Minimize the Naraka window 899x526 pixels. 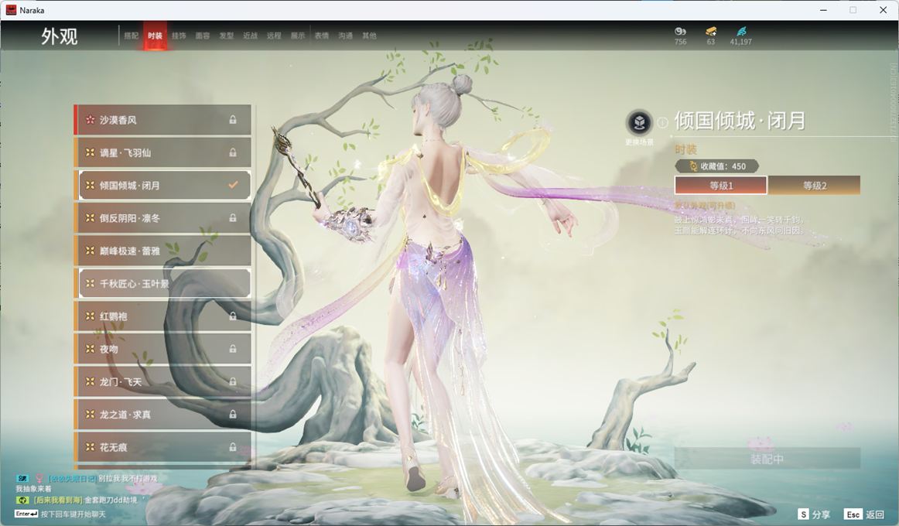pyautogui.click(x=823, y=10)
